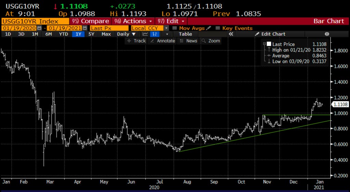
Task: Open calendar picker for start date 01/19/2020
Action: (x=39, y=28)
